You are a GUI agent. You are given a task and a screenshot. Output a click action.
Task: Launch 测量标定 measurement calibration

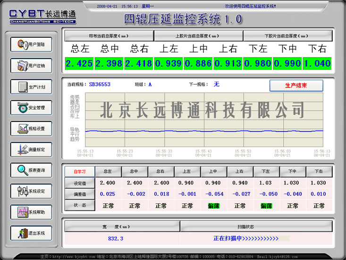[x=31, y=149]
